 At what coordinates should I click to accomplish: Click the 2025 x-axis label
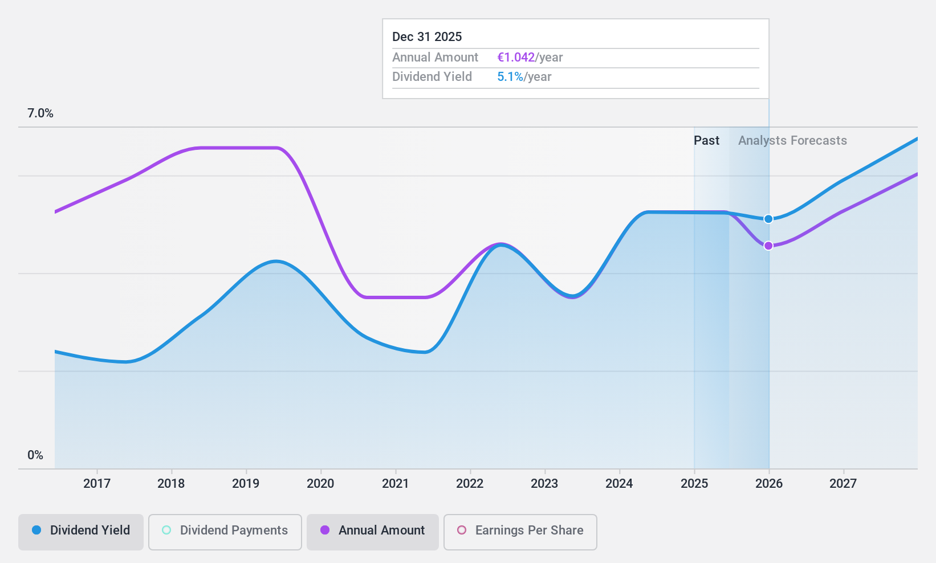[694, 484]
